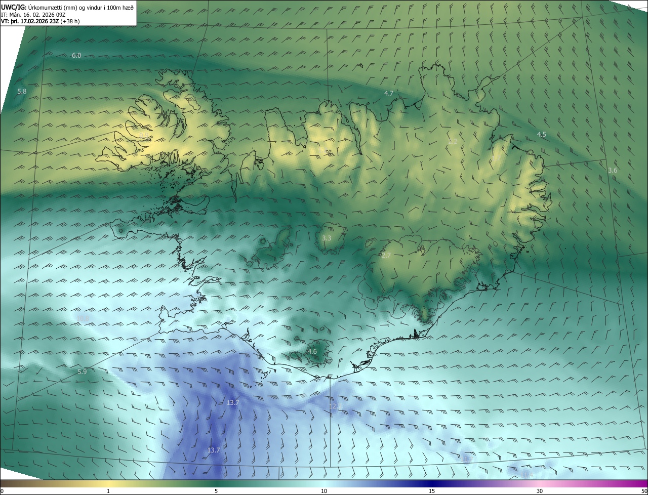Viewport: 648px width, 495px height.
Task: Click the '30' tick on the color scale
Action: [x=540, y=491]
